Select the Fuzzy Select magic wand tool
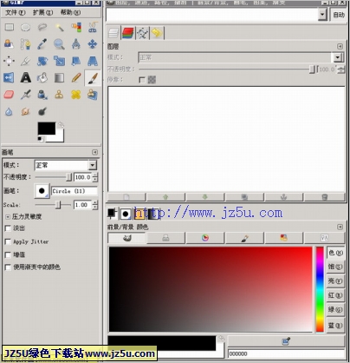 tap(59, 27)
